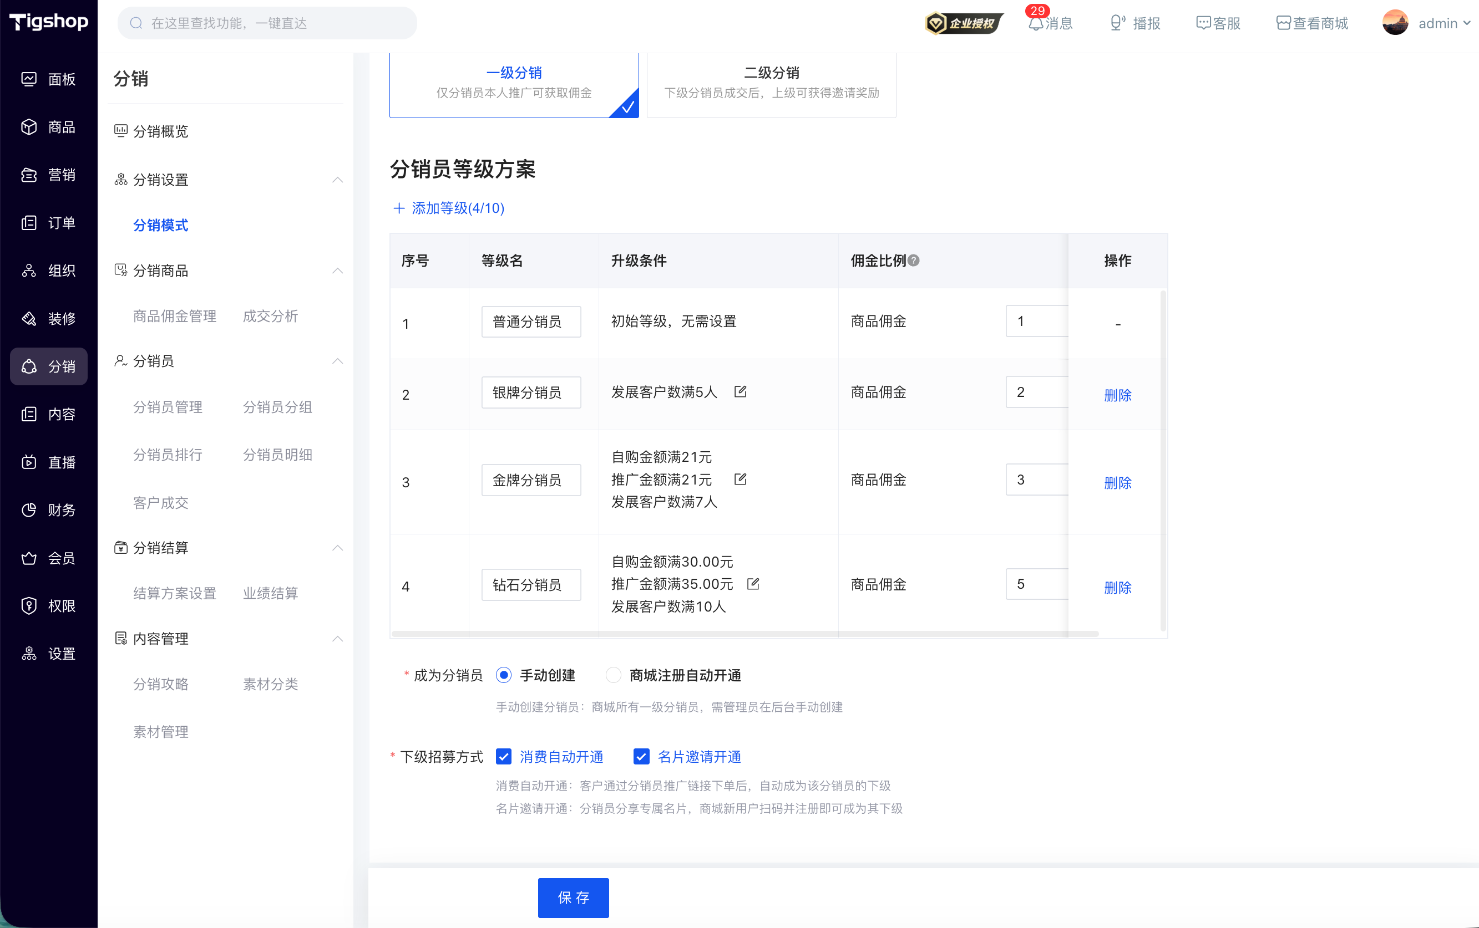Screen dimensions: 1479x928
Task: Click the table horizontal scrollbar
Action: coord(745,634)
